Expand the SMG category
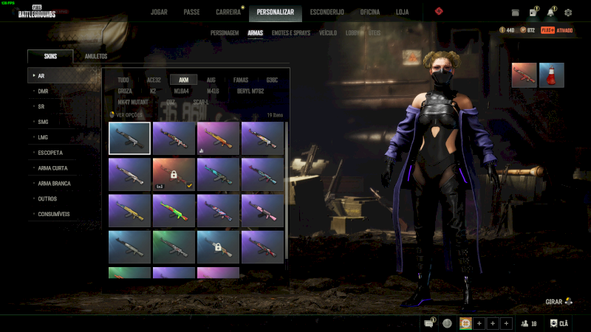Image resolution: width=591 pixels, height=332 pixels. (43, 122)
